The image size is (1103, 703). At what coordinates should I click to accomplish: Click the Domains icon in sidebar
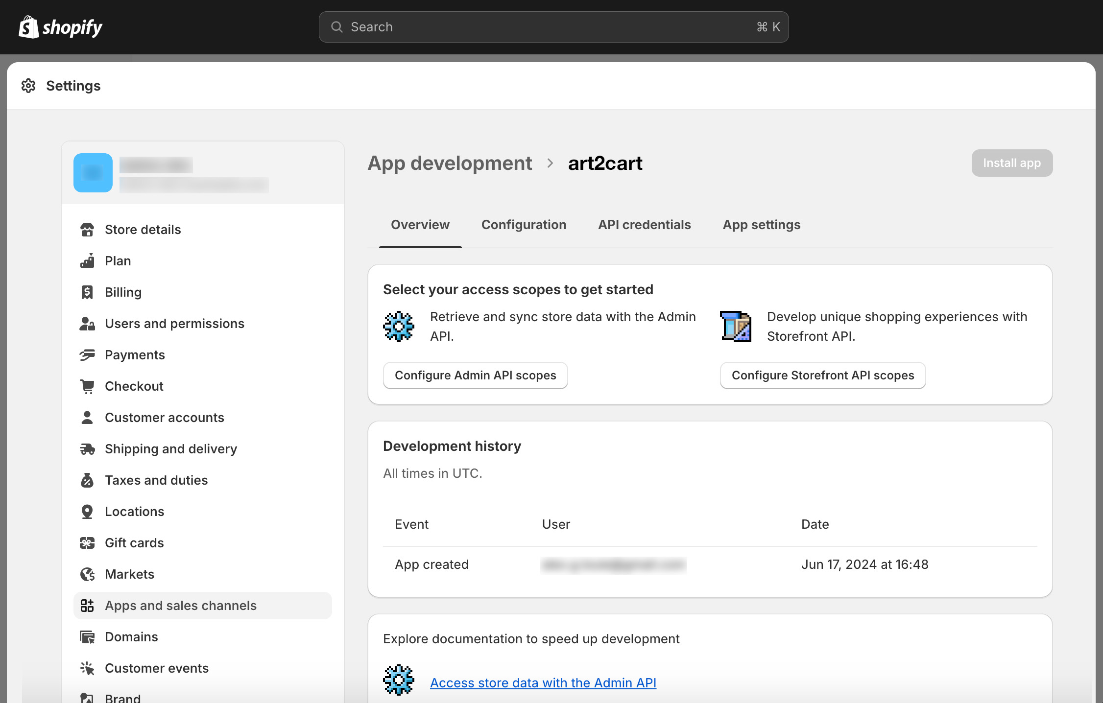point(87,637)
